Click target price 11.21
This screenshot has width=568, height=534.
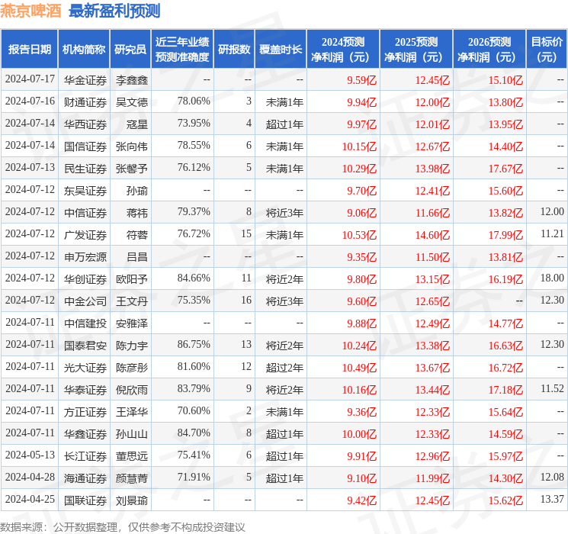[552, 233]
